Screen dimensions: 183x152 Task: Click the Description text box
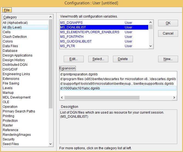tap(118, 127)
